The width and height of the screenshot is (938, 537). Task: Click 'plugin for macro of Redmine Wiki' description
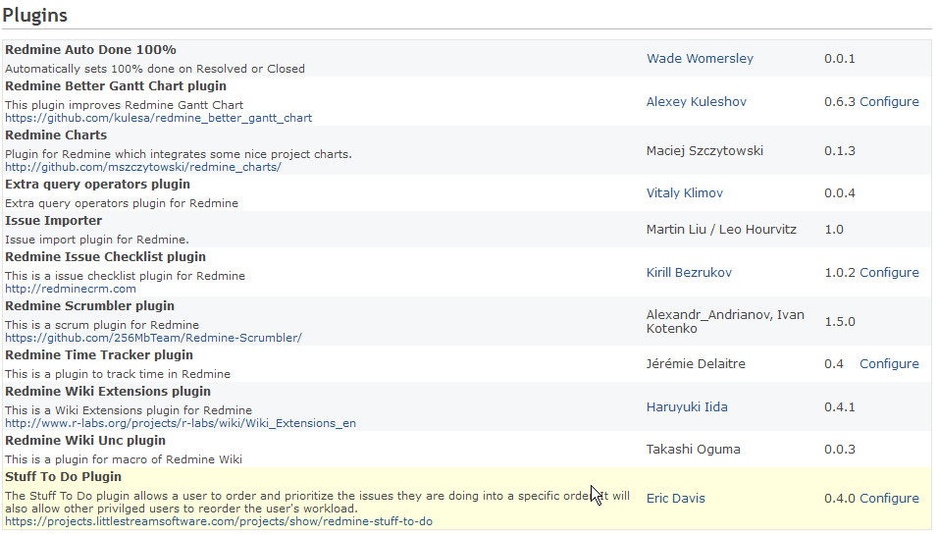124,459
